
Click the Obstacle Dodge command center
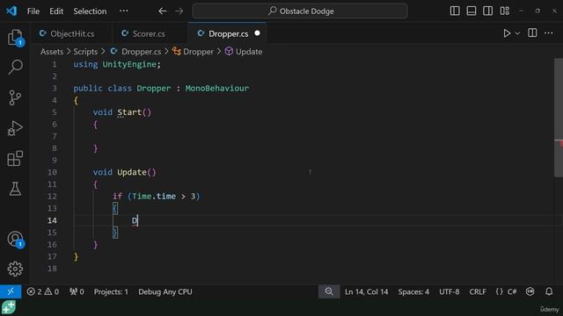click(300, 11)
